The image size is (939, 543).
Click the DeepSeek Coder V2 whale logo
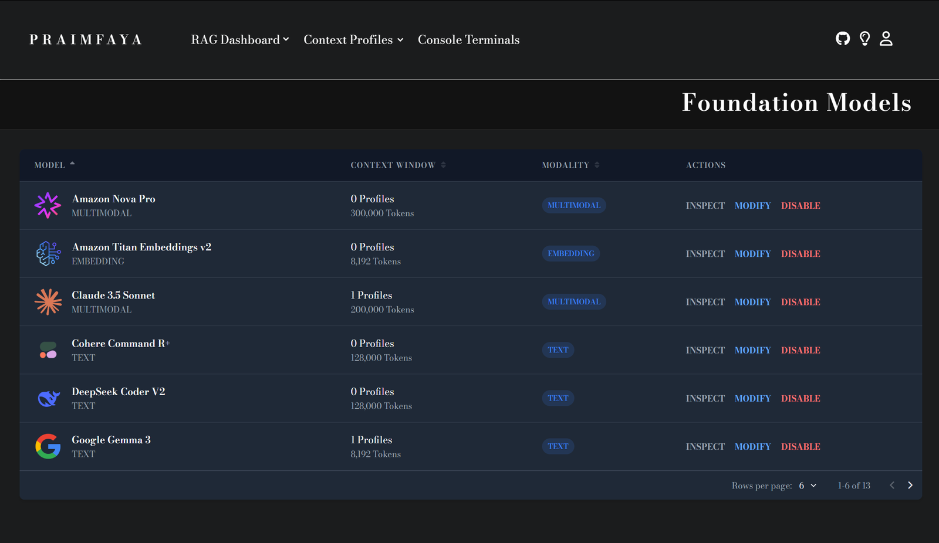(49, 398)
